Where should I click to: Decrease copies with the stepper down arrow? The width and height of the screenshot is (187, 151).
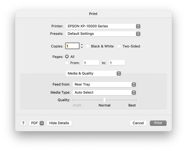click(x=82, y=47)
